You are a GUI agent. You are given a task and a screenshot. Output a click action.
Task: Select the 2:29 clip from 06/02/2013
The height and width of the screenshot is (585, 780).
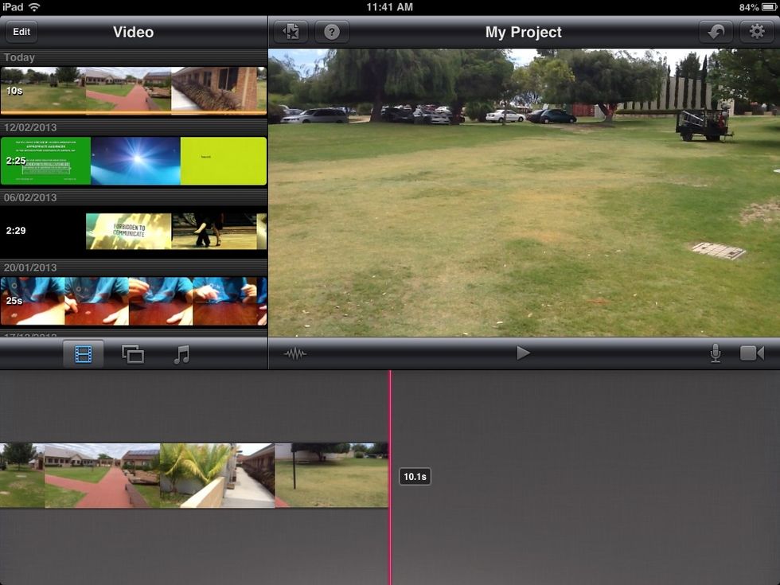click(x=134, y=231)
